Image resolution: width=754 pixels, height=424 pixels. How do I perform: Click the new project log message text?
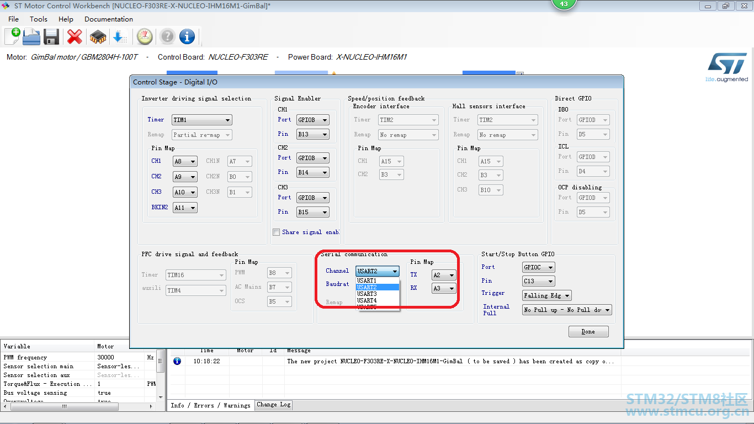coord(450,361)
